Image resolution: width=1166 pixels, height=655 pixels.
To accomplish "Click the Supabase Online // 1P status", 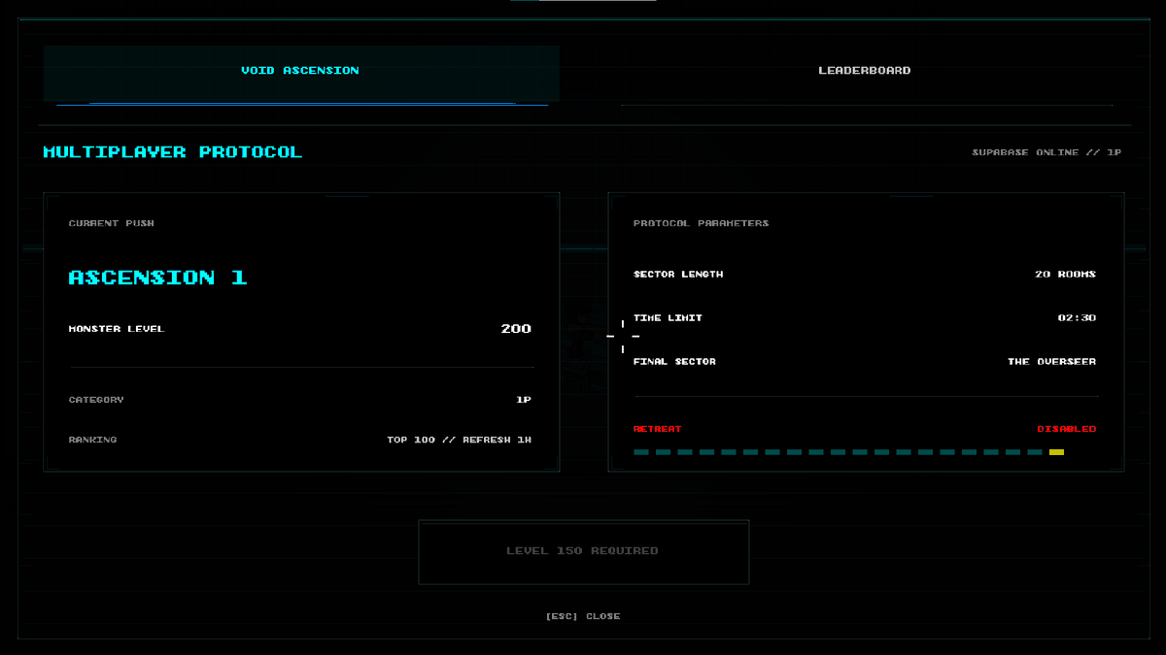I will point(1046,152).
